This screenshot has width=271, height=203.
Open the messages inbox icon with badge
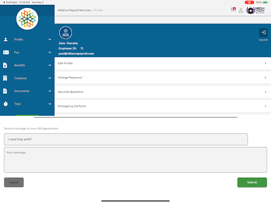[x=233, y=10]
